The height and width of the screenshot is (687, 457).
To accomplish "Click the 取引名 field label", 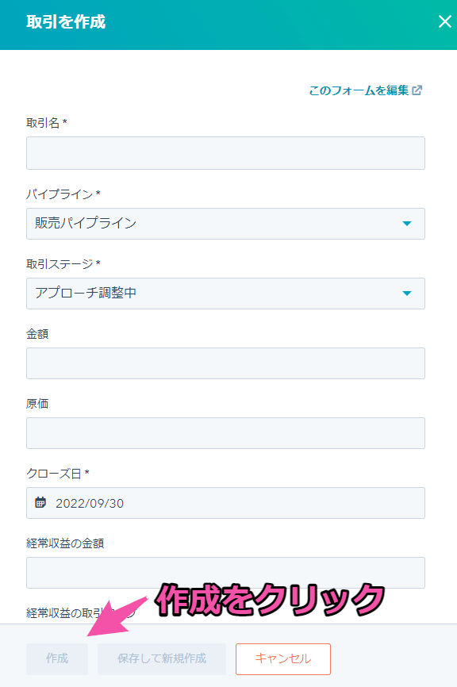I will click(x=43, y=123).
